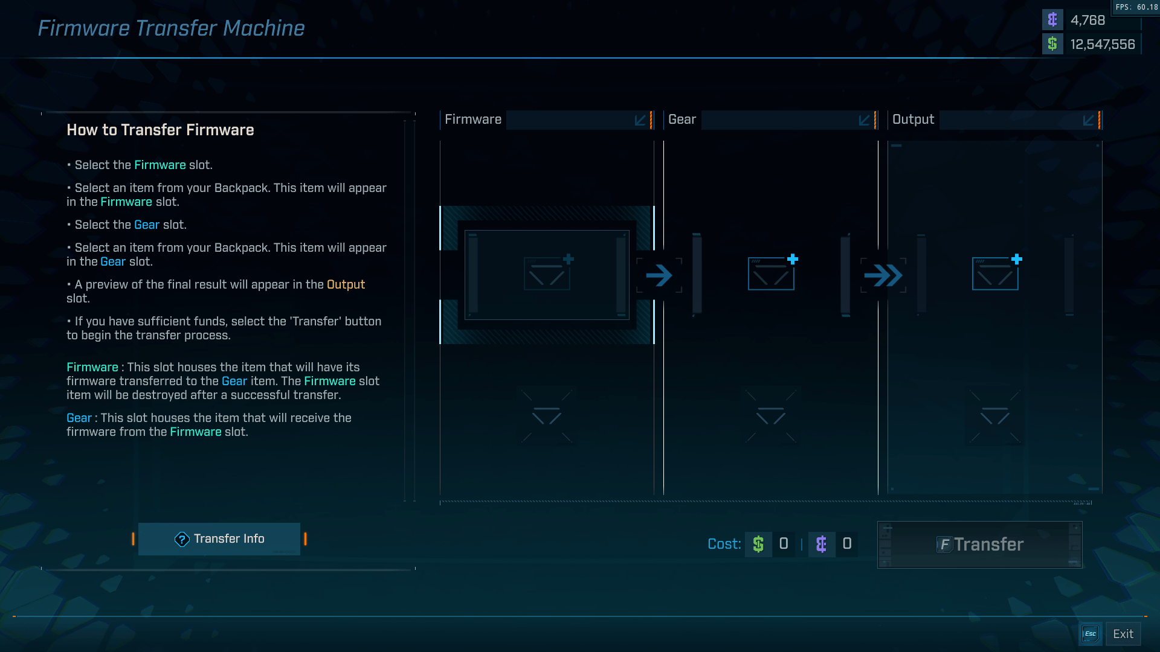Select the empty Output item slot

[x=995, y=275]
